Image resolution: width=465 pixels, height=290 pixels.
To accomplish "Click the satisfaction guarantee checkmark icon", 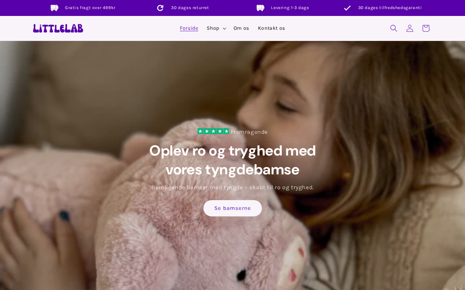I will [347, 8].
